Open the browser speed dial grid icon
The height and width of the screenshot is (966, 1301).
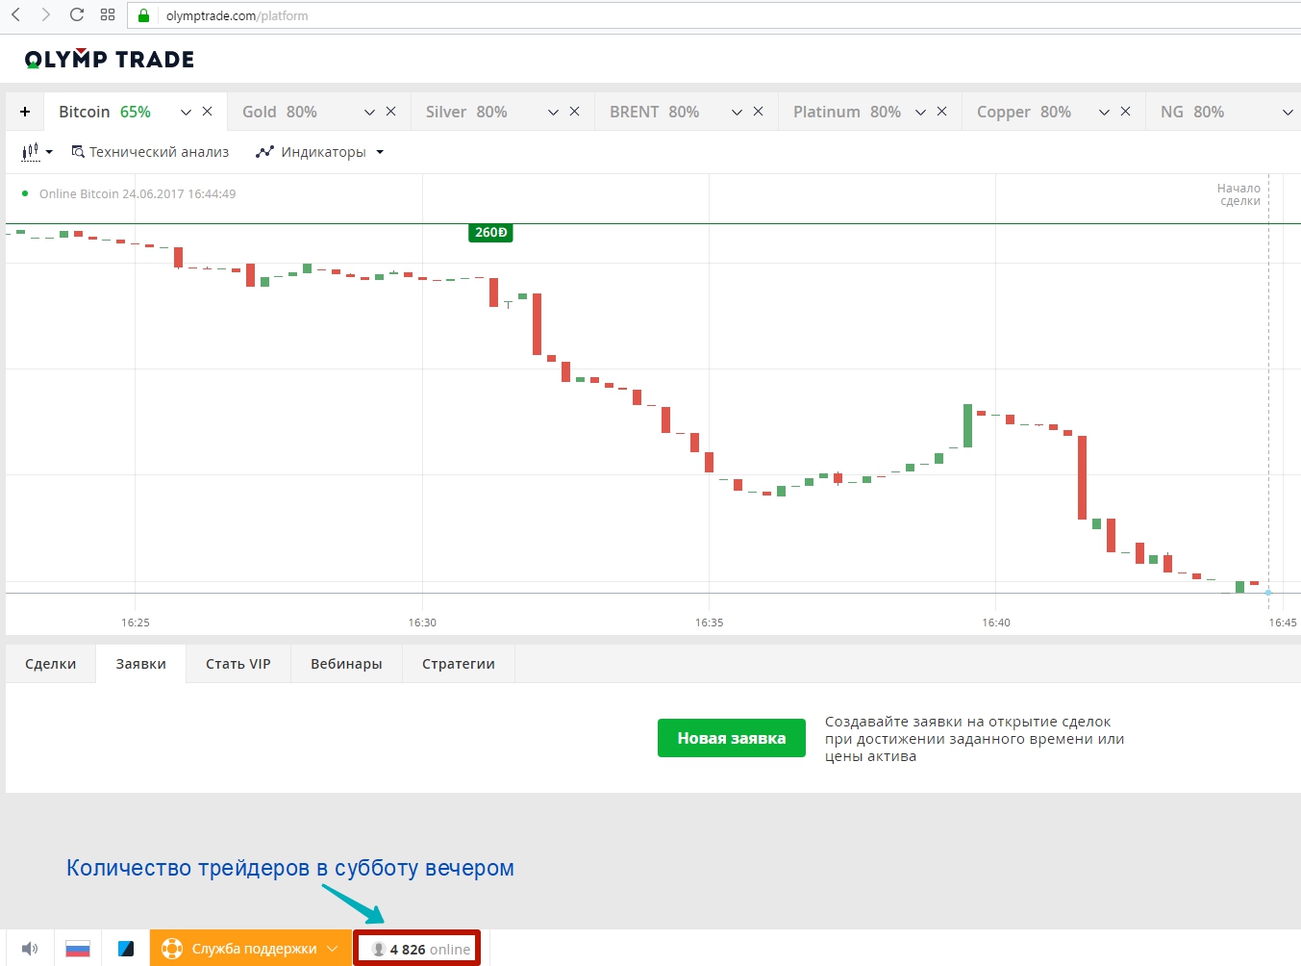[x=108, y=15]
